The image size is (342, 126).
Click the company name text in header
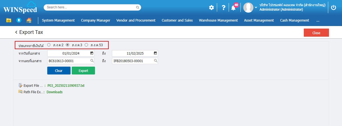[292, 5]
